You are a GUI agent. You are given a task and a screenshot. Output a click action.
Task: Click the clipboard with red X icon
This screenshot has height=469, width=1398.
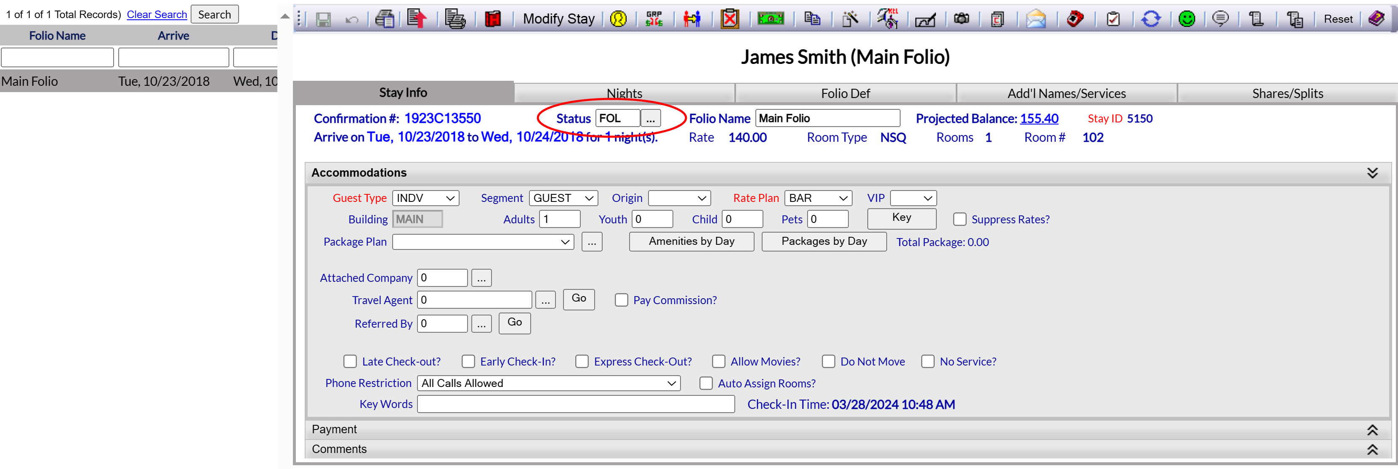[x=730, y=19]
